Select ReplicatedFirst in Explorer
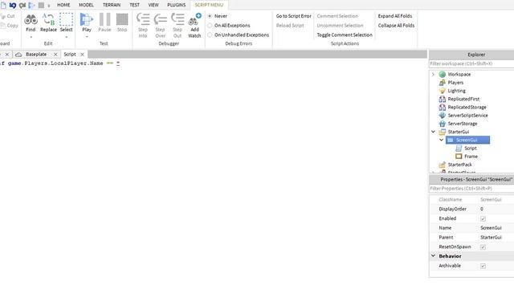This screenshot has width=514, height=289. pos(463,99)
